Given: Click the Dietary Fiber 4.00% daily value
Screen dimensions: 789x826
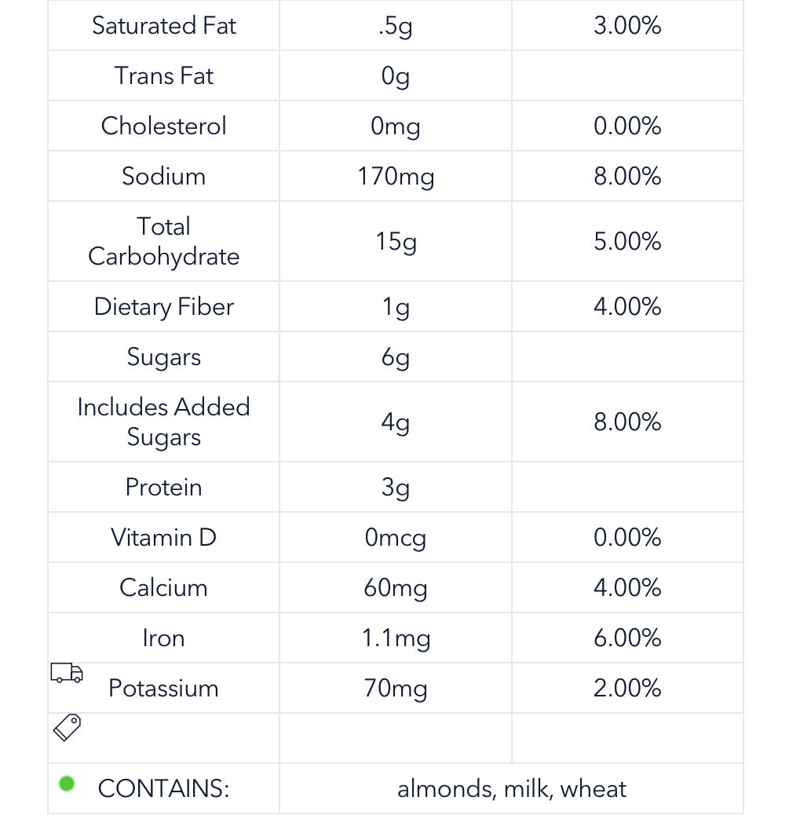Looking at the screenshot, I should (x=627, y=306).
